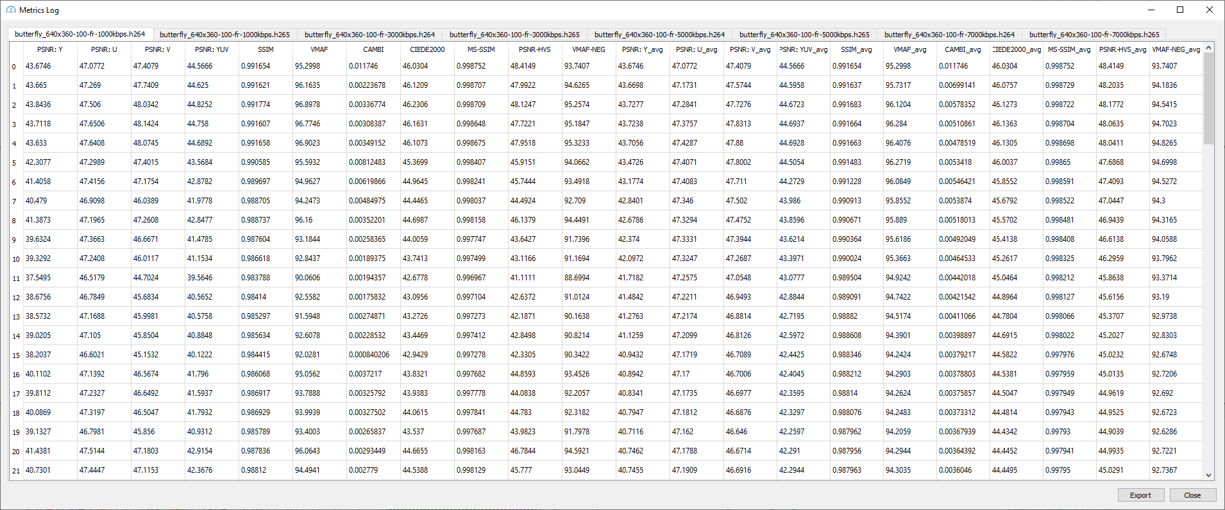Select cell 0.98414 in row 12
The width and height of the screenshot is (1225, 510).
click(x=266, y=297)
